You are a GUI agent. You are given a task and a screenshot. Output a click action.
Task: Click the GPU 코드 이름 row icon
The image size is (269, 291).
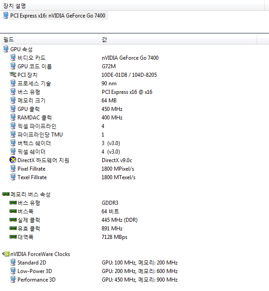point(13,66)
